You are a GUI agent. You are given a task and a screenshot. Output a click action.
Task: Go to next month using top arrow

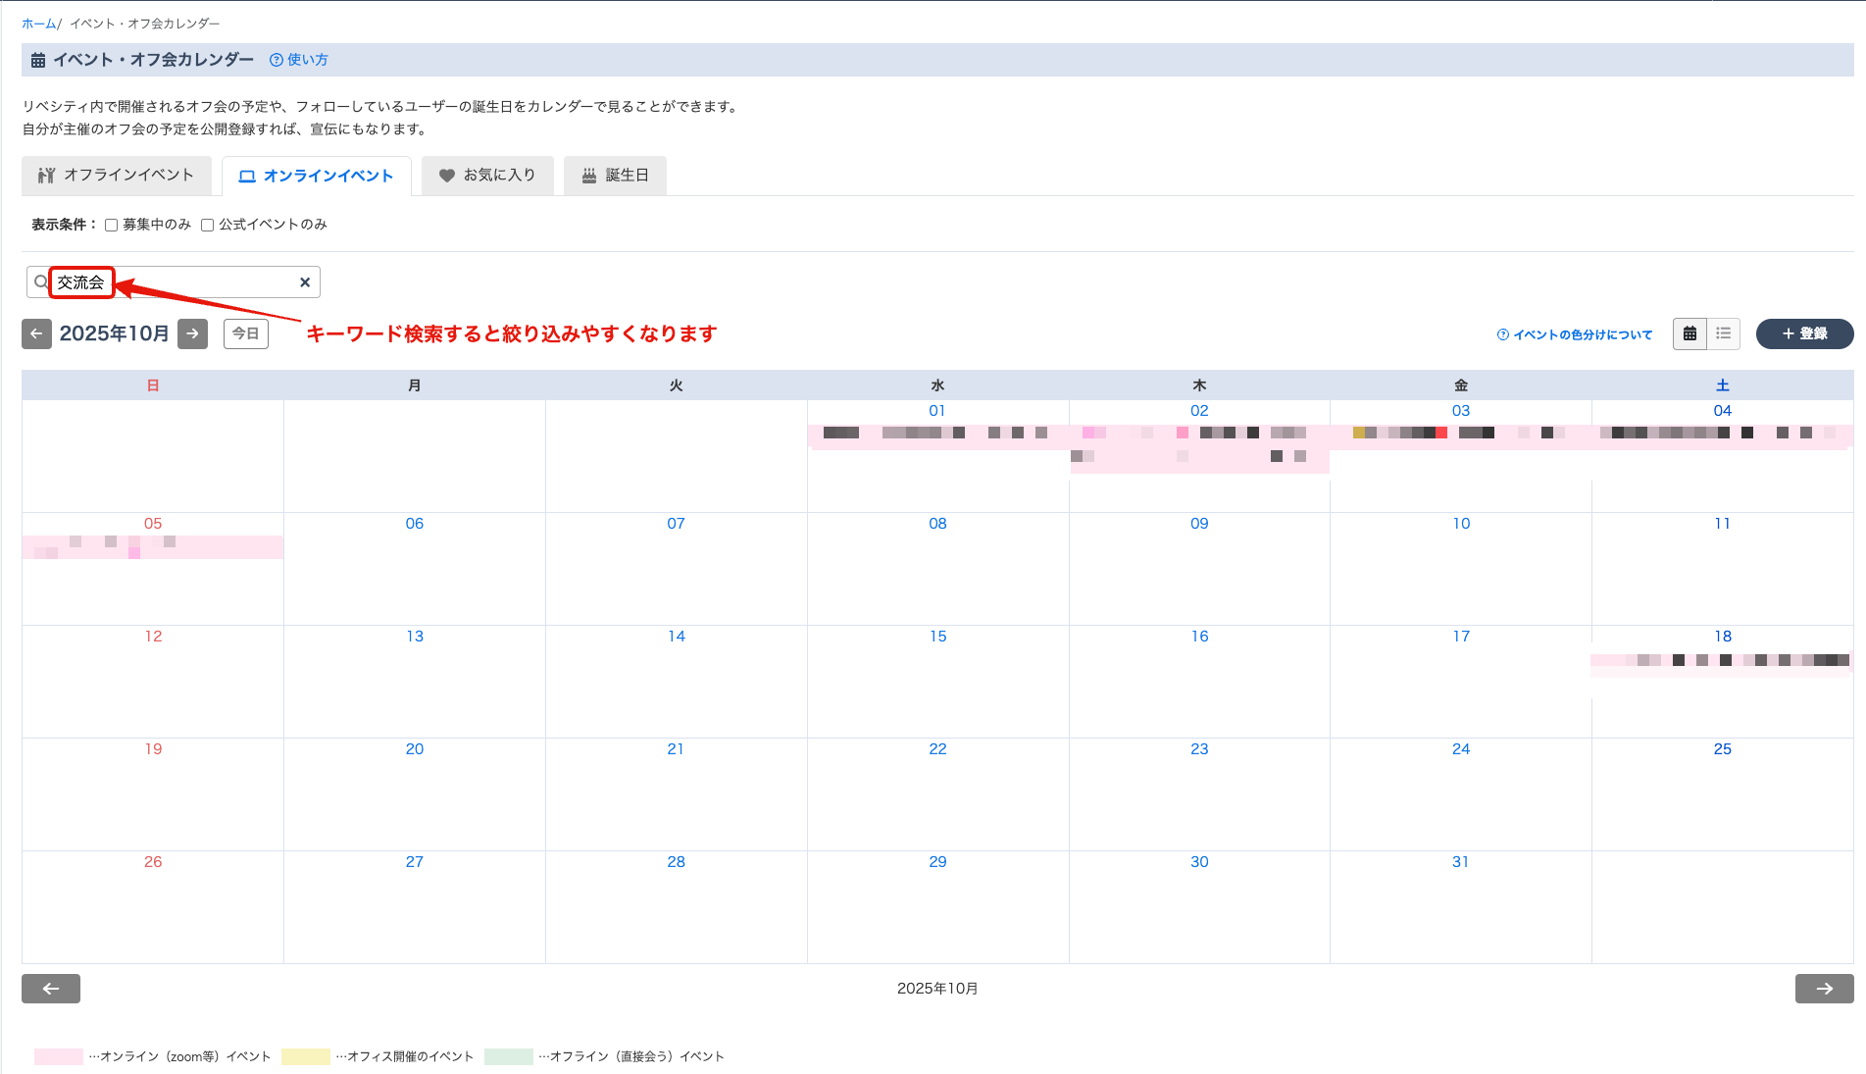192,333
